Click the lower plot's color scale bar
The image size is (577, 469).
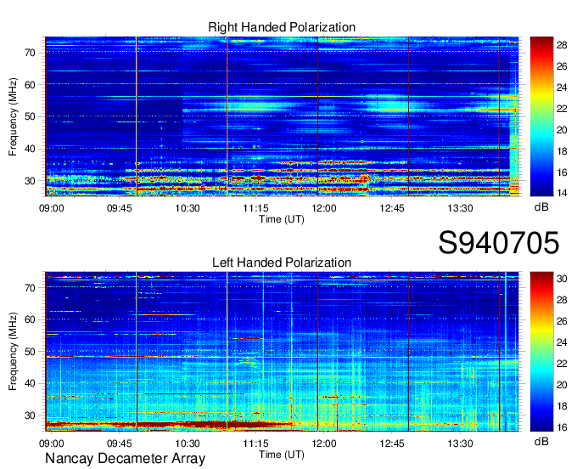[541, 352]
